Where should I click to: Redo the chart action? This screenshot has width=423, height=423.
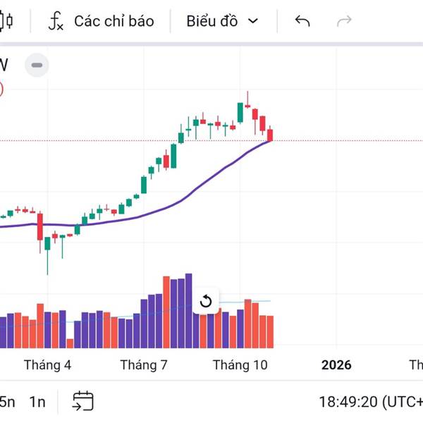(344, 20)
